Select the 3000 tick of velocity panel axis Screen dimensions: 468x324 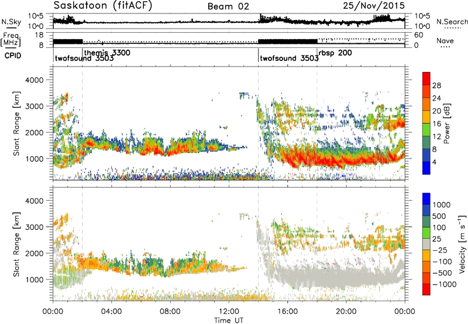34,227
